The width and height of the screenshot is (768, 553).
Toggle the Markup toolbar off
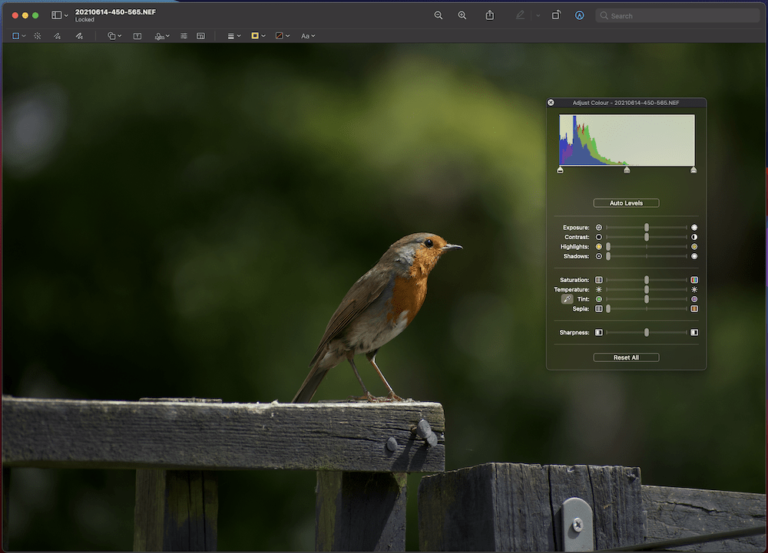click(579, 15)
